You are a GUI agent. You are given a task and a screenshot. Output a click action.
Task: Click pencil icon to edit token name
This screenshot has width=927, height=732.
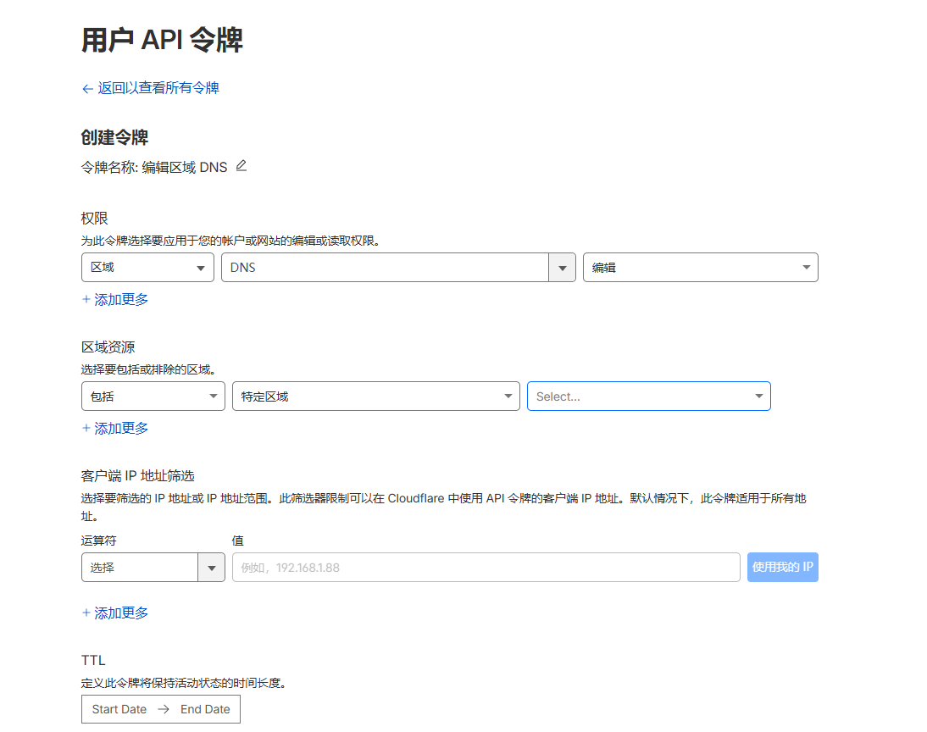[241, 166]
